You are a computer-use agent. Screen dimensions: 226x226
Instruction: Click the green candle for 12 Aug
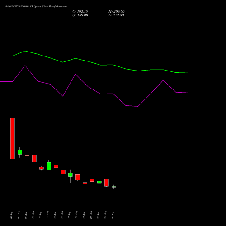(49, 166)
